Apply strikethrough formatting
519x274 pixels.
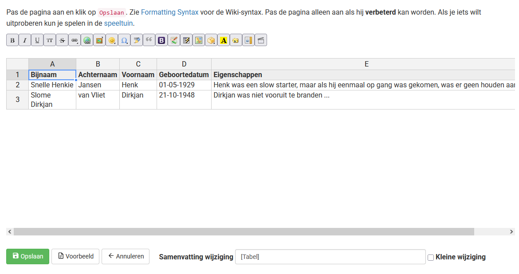(62, 40)
